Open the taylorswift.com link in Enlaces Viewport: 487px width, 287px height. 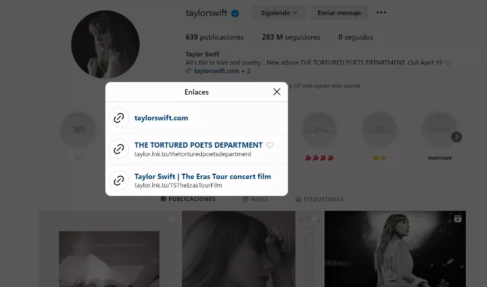pyautogui.click(x=161, y=118)
